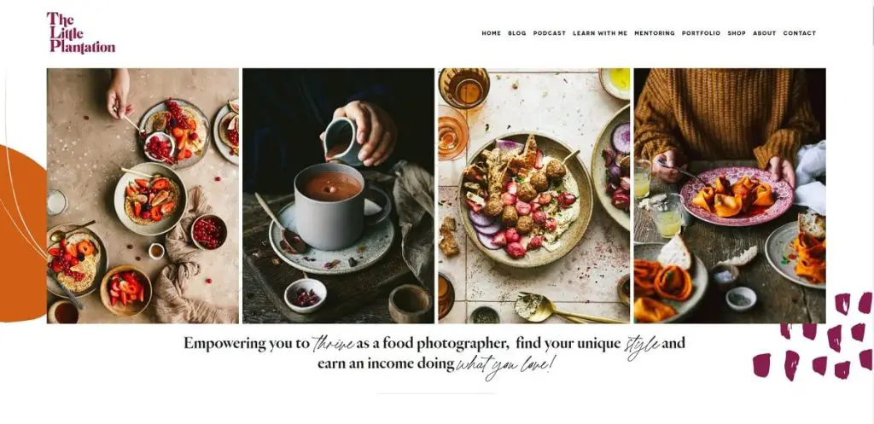Open the Mentoring page
874x424 pixels.
(x=655, y=33)
